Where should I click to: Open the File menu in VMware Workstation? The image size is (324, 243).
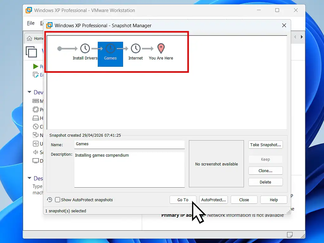pos(31,23)
